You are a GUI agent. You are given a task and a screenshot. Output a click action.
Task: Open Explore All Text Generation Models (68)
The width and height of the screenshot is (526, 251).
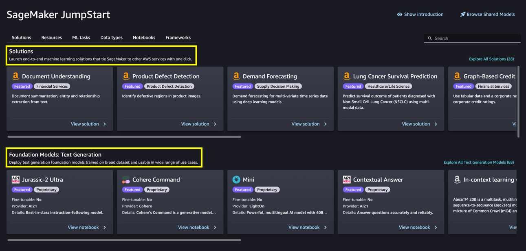tap(479, 162)
